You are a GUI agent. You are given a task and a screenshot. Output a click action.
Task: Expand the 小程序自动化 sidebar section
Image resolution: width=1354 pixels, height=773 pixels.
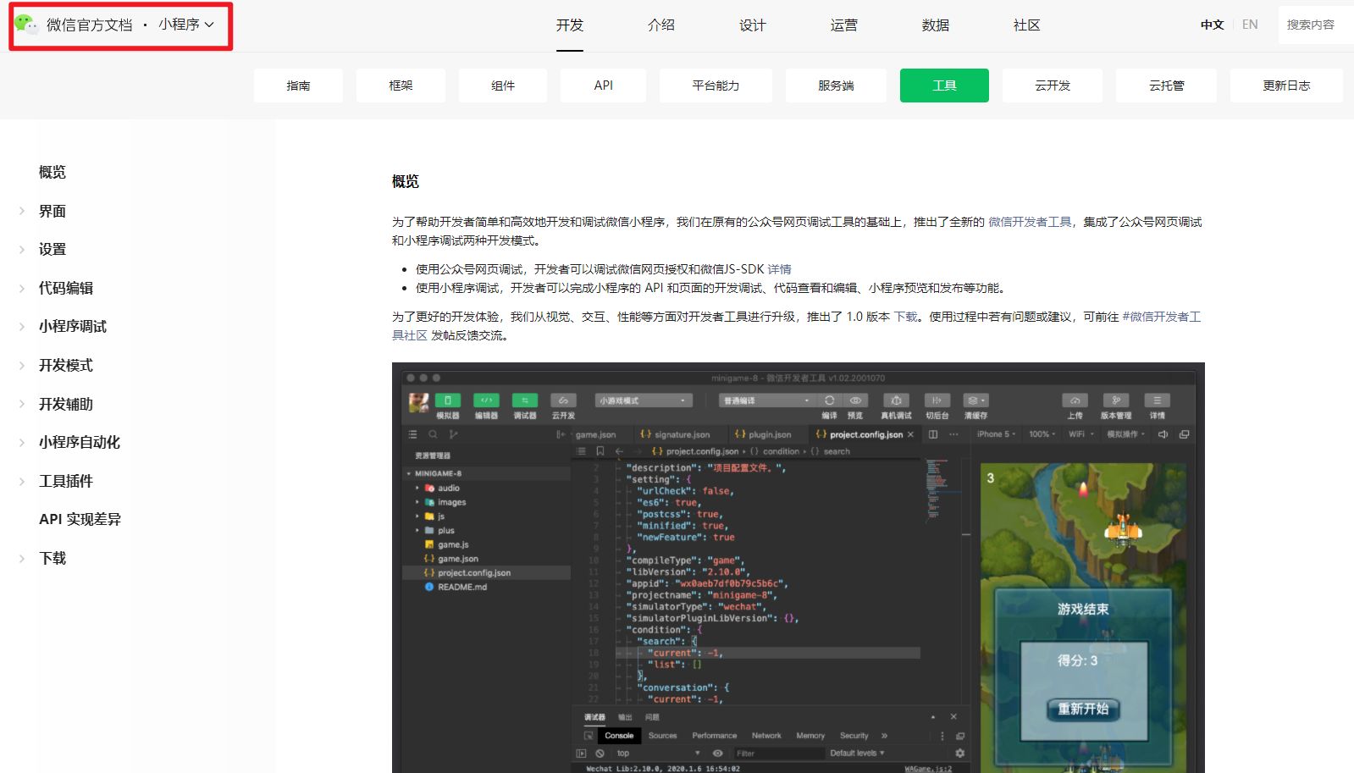pyautogui.click(x=80, y=443)
